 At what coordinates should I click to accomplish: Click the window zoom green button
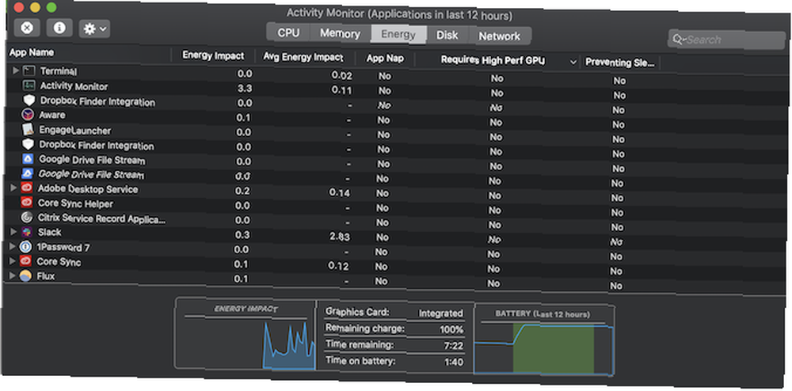(x=51, y=7)
